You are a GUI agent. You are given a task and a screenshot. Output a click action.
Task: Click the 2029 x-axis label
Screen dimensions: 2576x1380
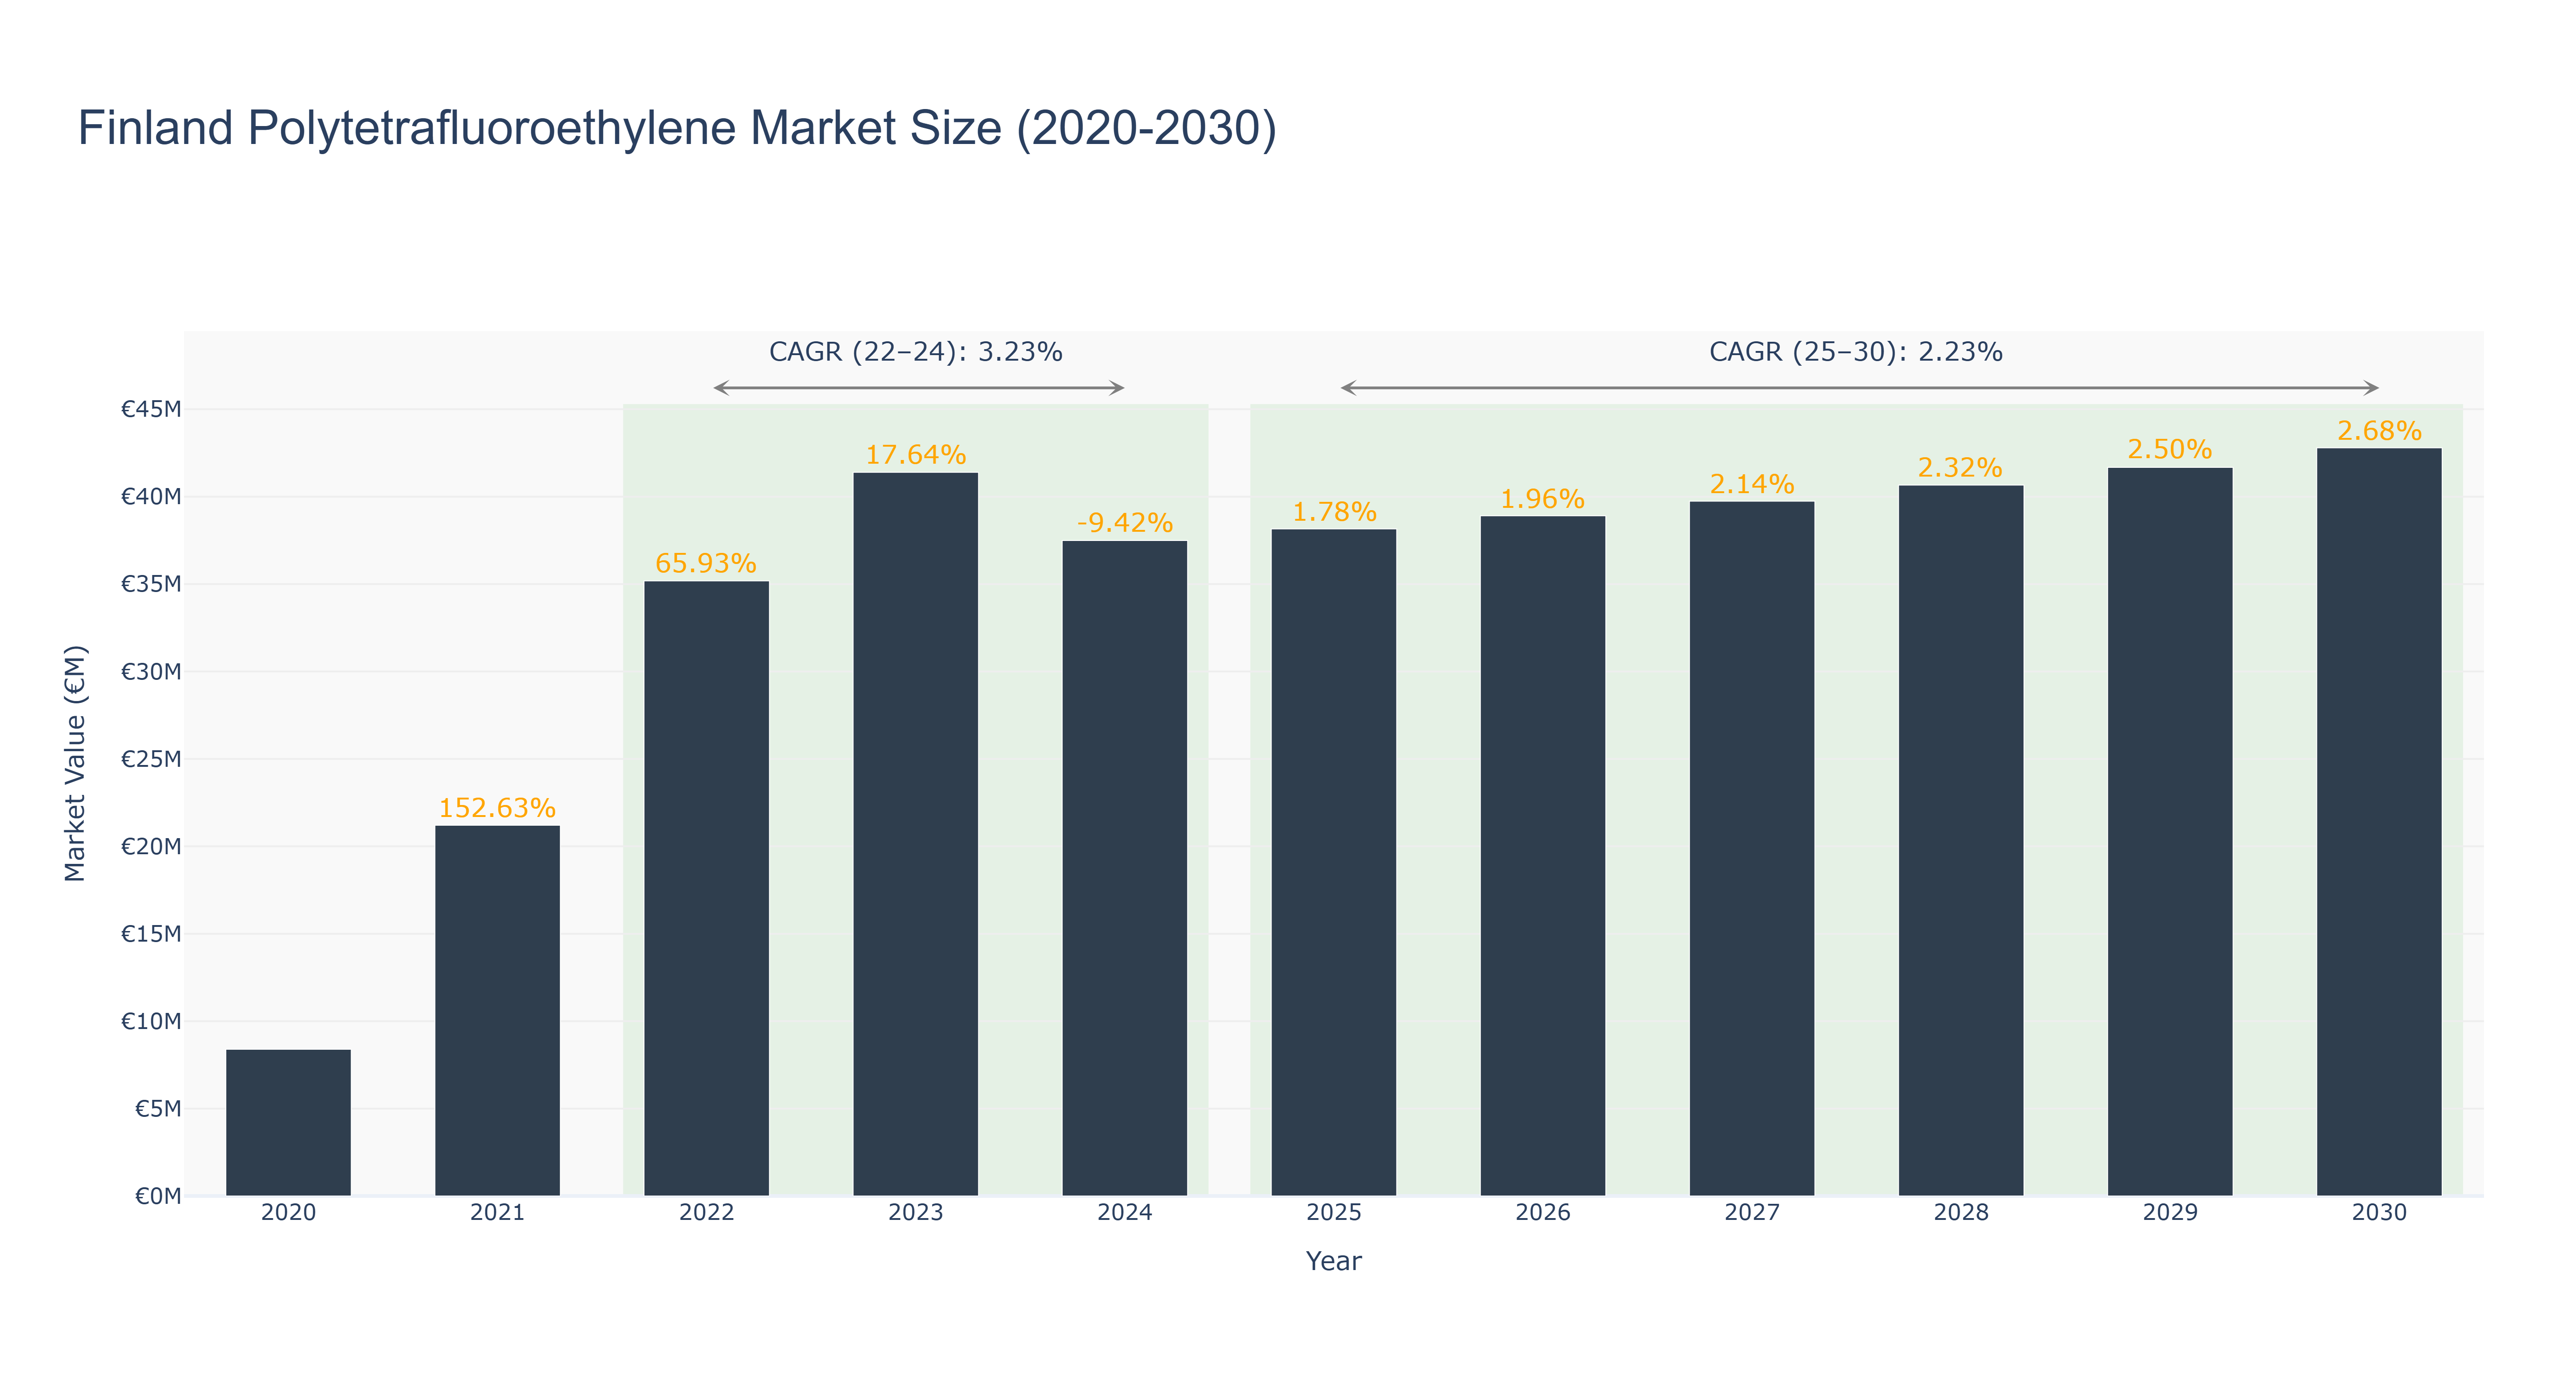click(x=2169, y=1213)
